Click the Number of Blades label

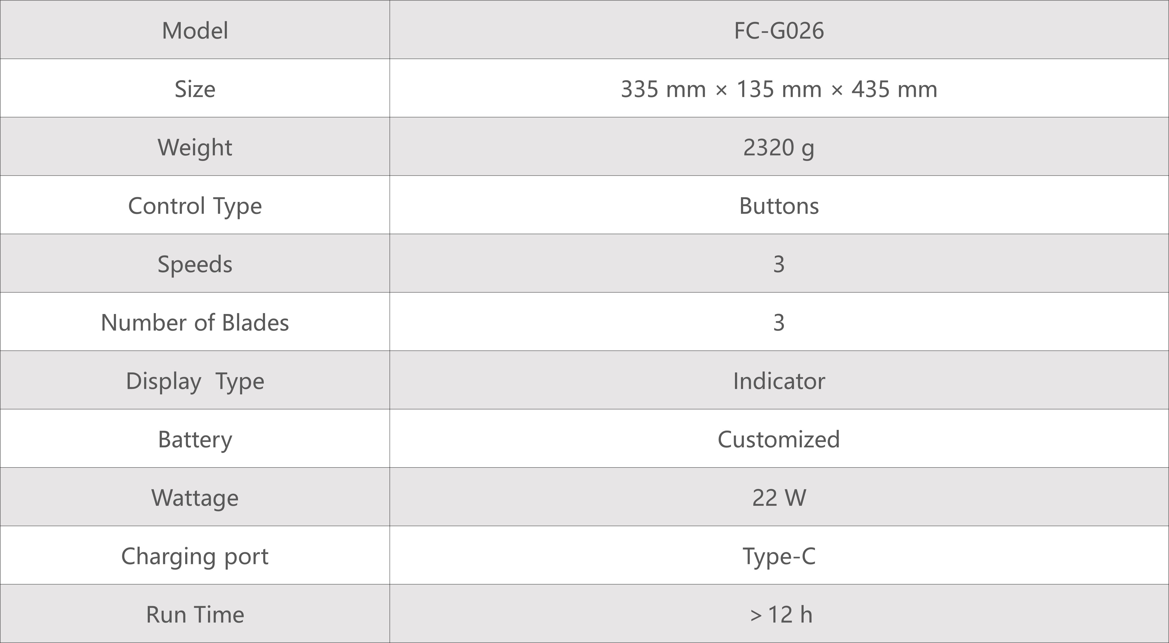tap(195, 323)
